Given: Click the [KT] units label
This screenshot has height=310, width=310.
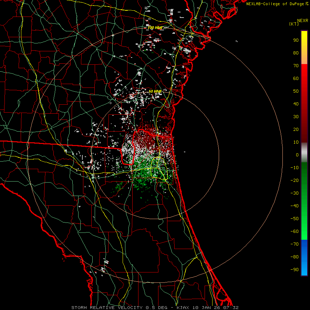Looking at the screenshot, I should click(294, 24).
